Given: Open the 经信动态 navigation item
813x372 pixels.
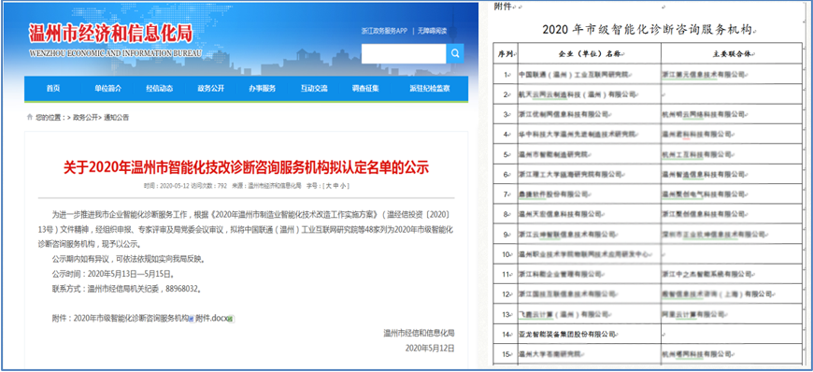Looking at the screenshot, I should [x=159, y=89].
